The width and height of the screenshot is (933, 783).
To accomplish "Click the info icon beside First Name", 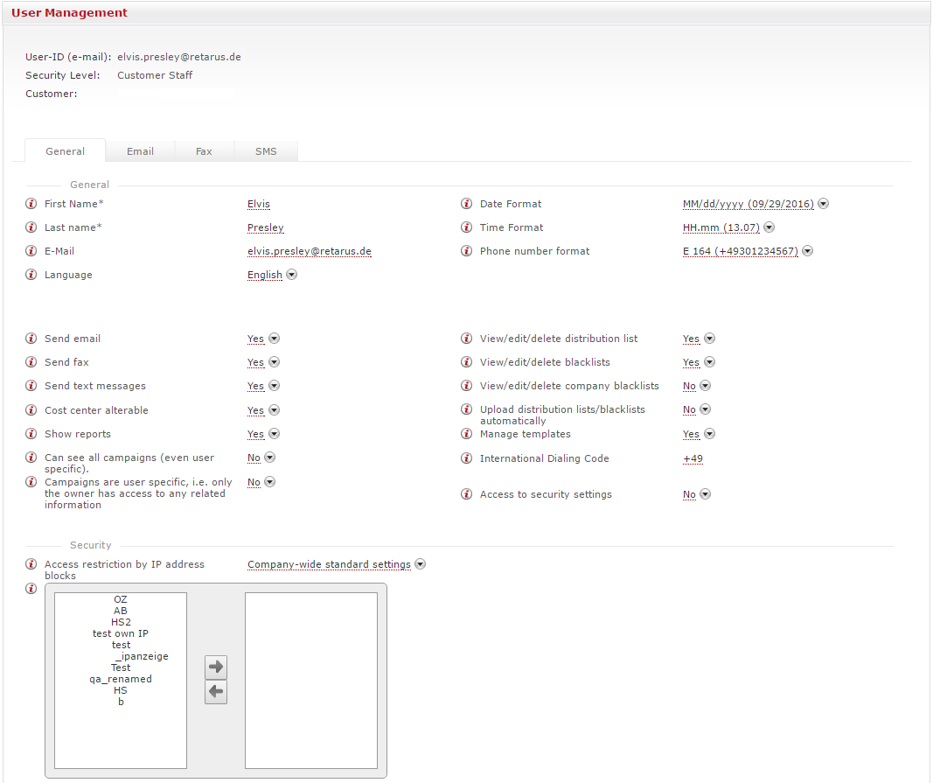I will pos(31,204).
